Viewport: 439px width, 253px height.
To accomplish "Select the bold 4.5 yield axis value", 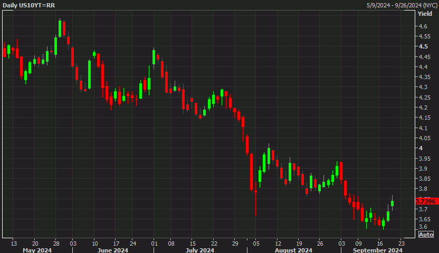I will click(x=423, y=46).
